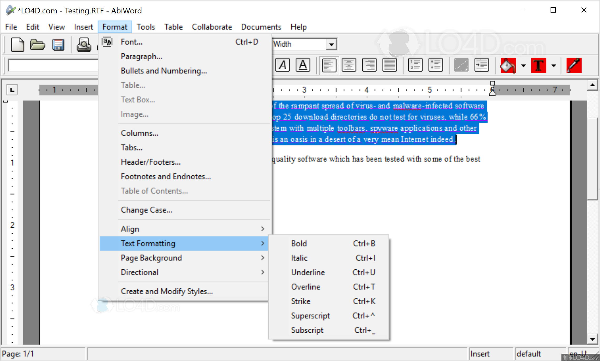Click the scroll down arrow
Screen dimensions: 600x361
point(592,339)
